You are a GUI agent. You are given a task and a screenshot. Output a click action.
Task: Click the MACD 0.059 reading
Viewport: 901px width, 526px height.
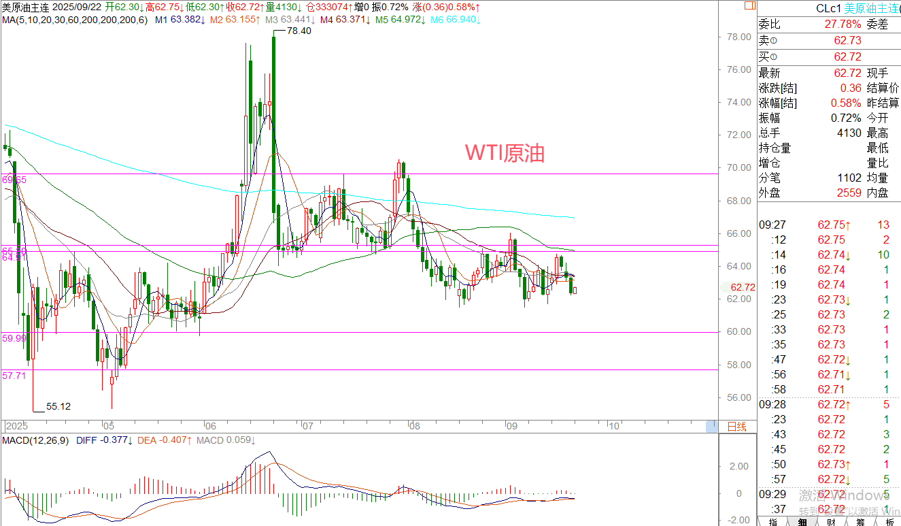226,440
